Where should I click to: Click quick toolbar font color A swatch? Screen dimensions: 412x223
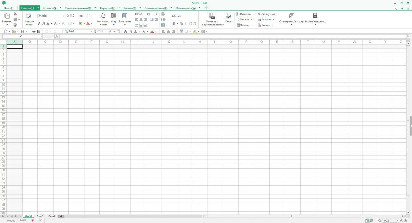(152, 31)
